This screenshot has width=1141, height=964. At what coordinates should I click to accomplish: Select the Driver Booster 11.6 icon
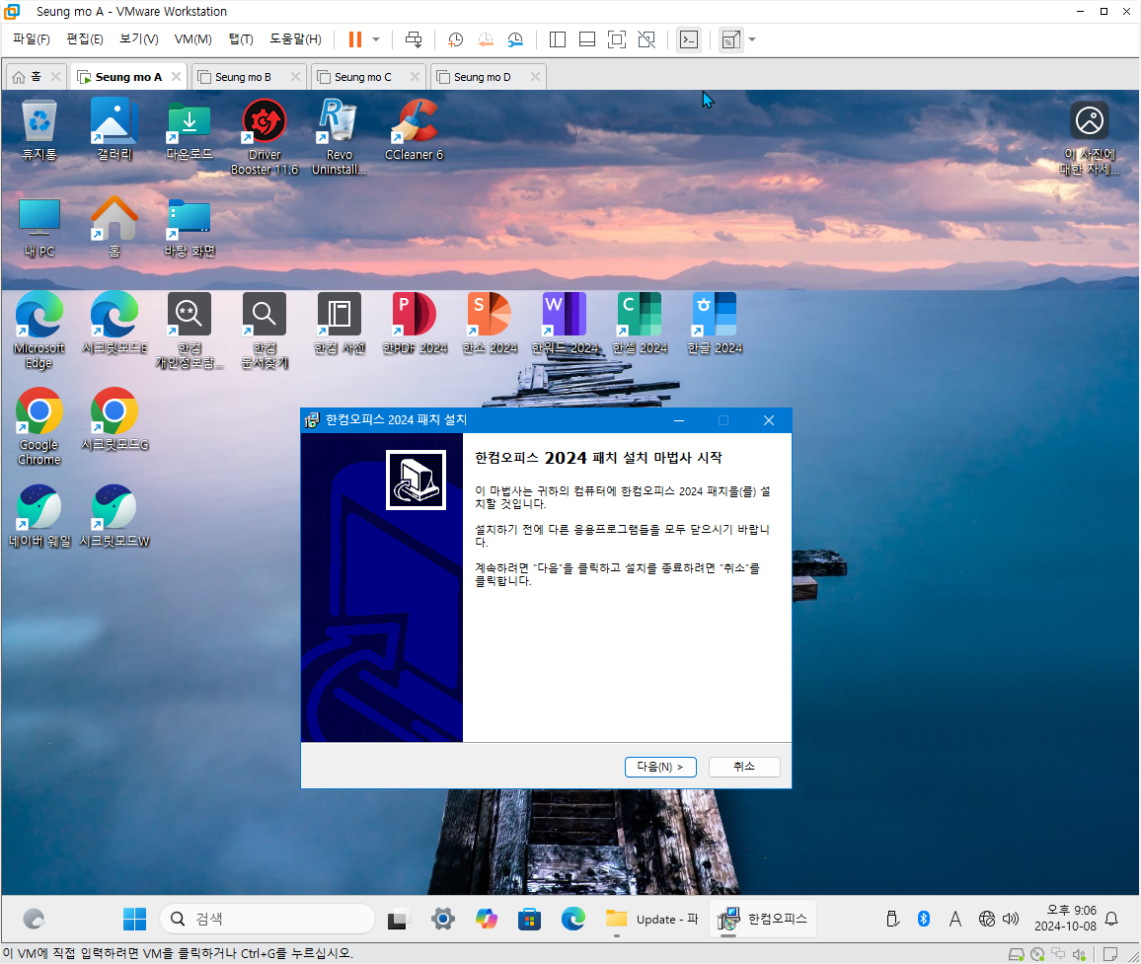pyautogui.click(x=265, y=137)
